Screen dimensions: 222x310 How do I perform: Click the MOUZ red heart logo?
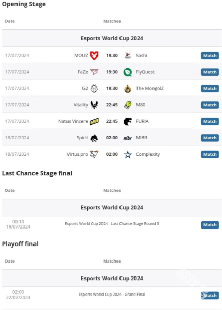tap(94, 55)
